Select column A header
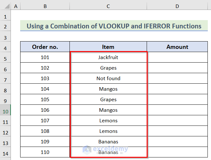211x160 pixels. [x=16, y=6]
